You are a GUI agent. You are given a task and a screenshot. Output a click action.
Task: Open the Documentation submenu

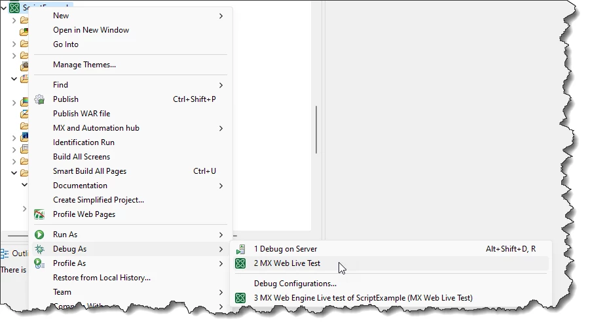click(x=130, y=186)
